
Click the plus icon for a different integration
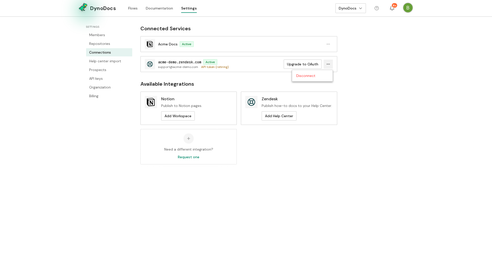[x=189, y=138]
